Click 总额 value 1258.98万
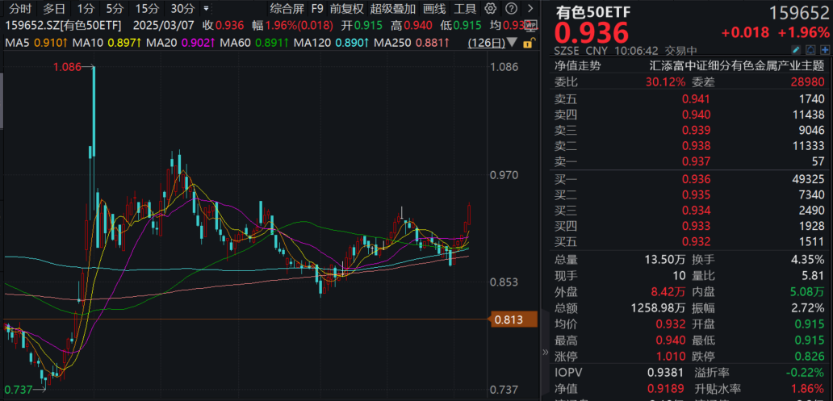The height and width of the screenshot is (401, 833). coord(658,307)
